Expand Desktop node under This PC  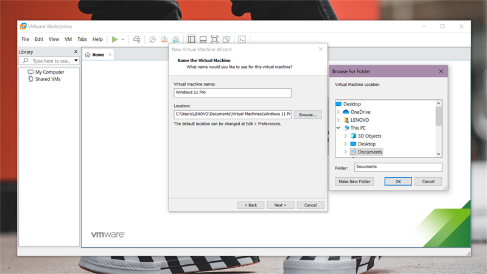coord(345,144)
